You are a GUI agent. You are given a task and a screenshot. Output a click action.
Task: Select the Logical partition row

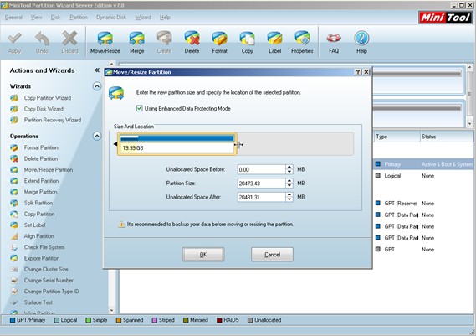[x=423, y=176]
